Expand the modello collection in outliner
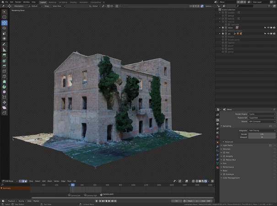Screen dimensions: 277x206 (220, 13)
